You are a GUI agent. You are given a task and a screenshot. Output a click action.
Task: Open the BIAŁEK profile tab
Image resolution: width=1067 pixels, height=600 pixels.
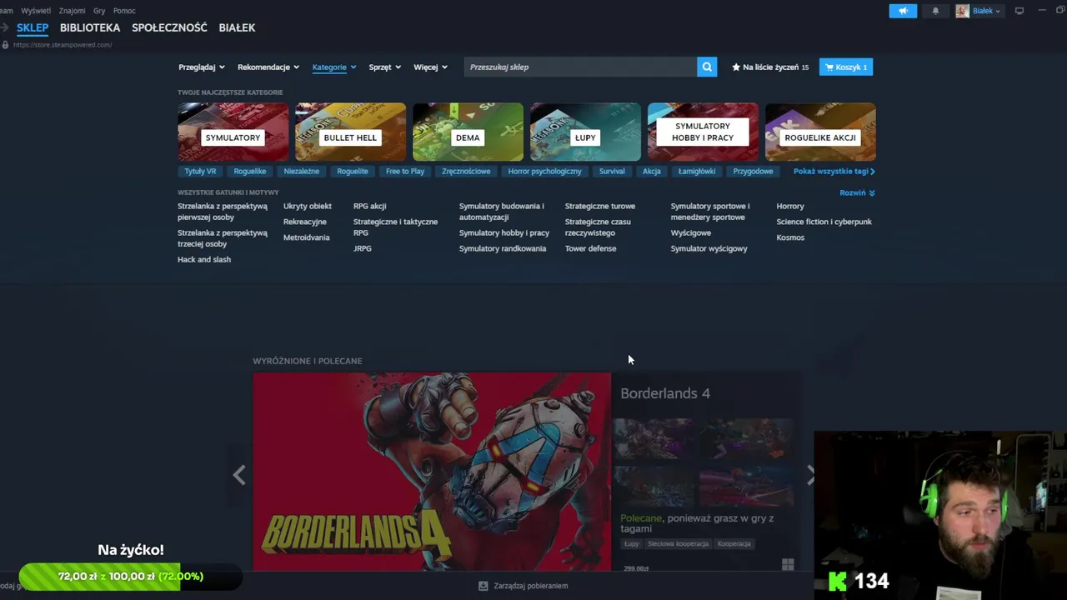tap(237, 27)
